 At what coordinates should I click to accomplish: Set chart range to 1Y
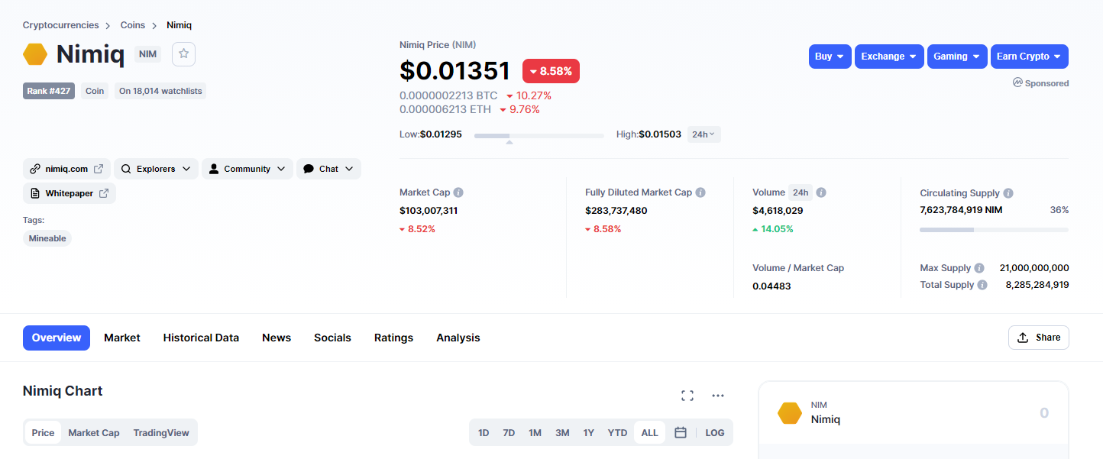point(588,432)
